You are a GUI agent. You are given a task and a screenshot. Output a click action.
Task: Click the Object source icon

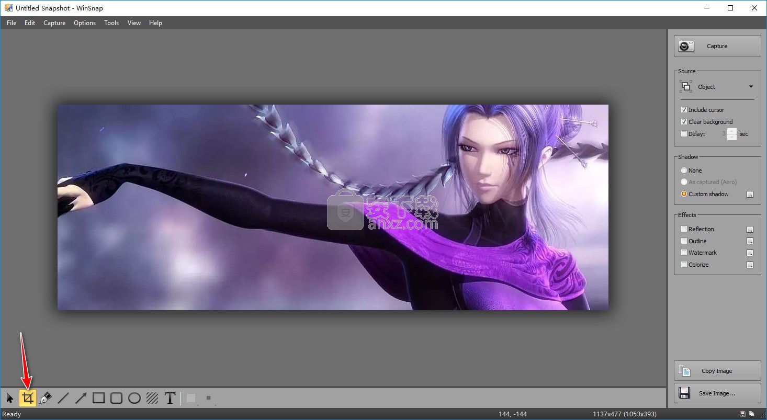coord(685,87)
